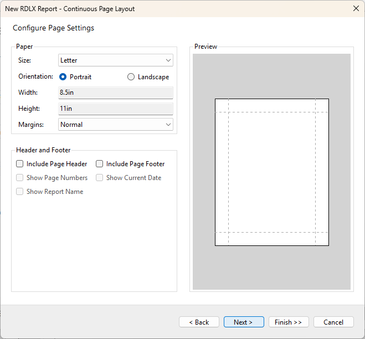The height and width of the screenshot is (339, 365).
Task: Tick the Show Current Date checkbox
Action: (100, 178)
